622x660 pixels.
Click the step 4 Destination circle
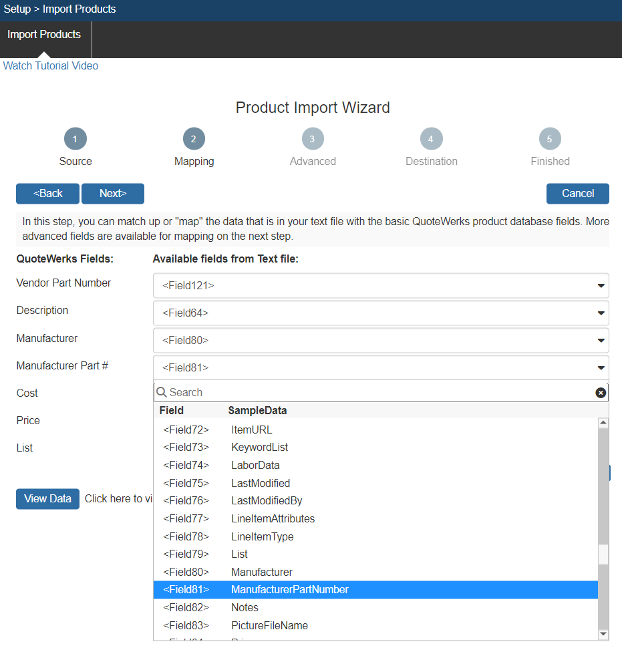coord(431,139)
